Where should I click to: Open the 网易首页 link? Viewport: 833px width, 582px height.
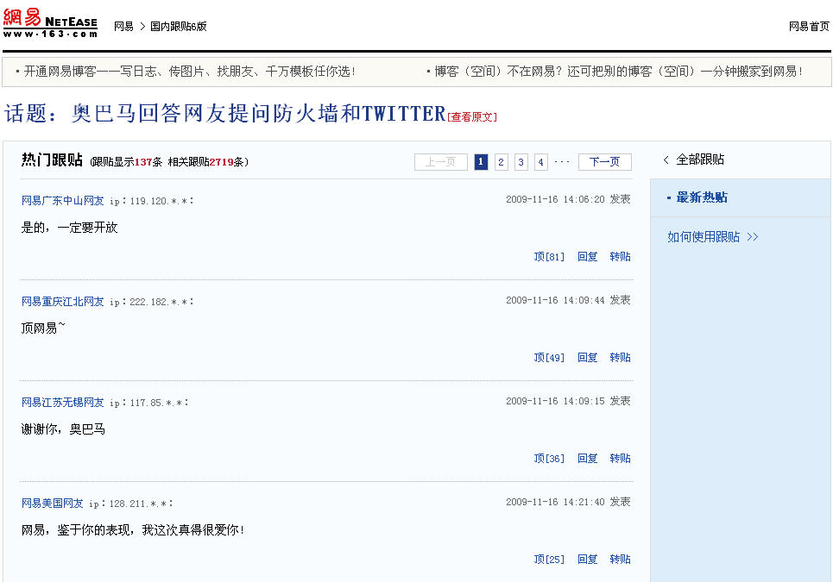809,27
